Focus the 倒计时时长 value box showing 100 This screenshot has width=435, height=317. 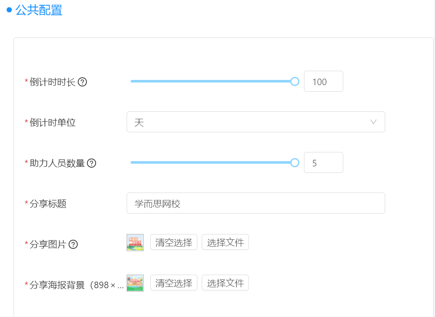point(323,82)
